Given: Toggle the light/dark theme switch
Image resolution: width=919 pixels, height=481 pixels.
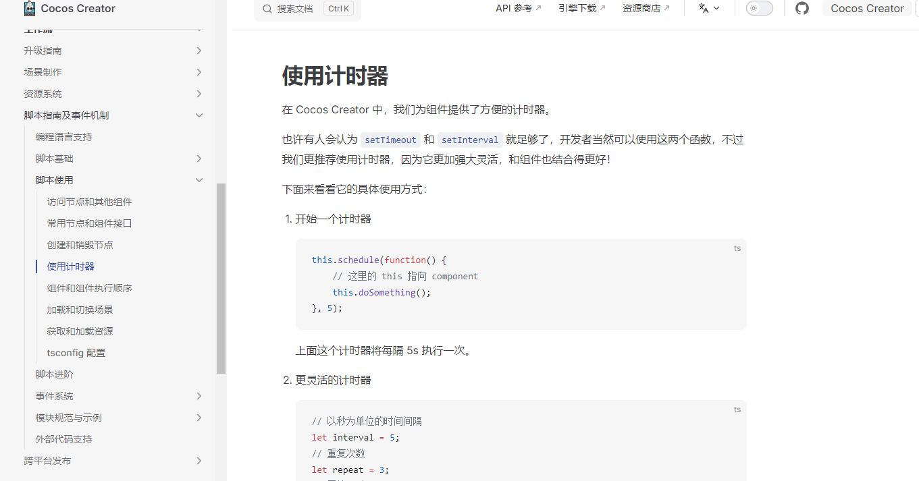Looking at the screenshot, I should [x=760, y=8].
